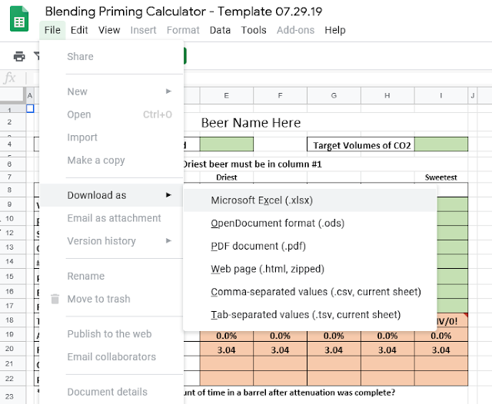Open Document details
The width and height of the screenshot is (492, 404).
tap(111, 392)
